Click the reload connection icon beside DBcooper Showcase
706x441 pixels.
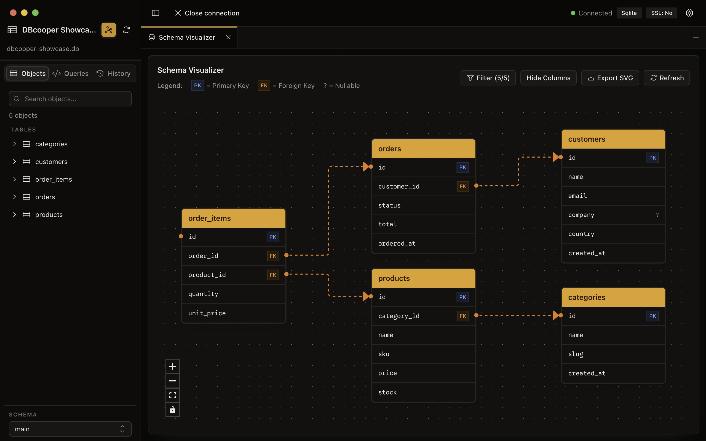click(x=126, y=30)
